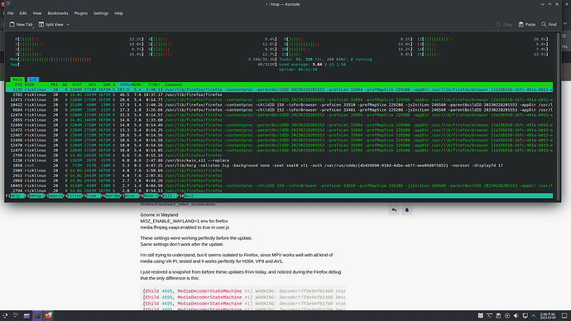Switch to htop Main tab
The height and width of the screenshot is (321, 571).
coord(17,79)
